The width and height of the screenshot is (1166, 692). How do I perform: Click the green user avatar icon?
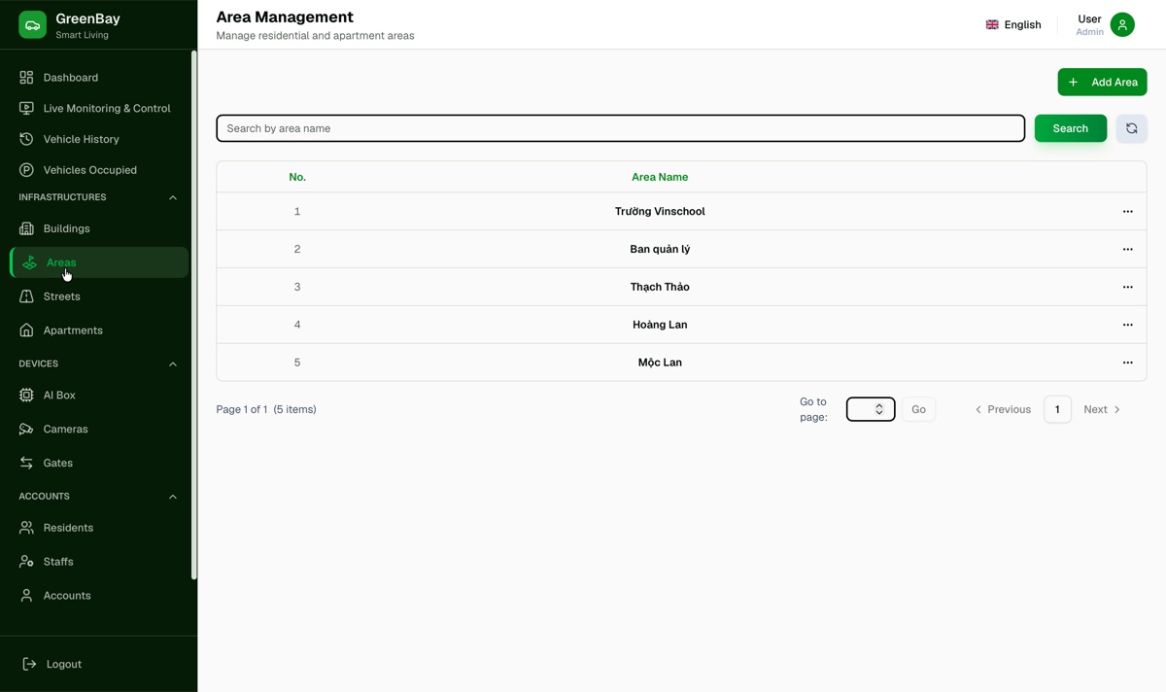click(x=1122, y=25)
